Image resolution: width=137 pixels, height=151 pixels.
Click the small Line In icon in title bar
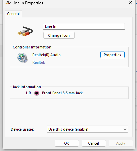8,3
